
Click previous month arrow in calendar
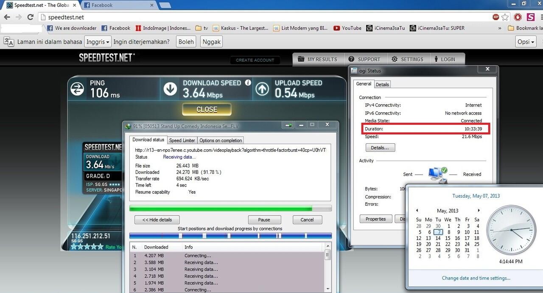click(417, 211)
